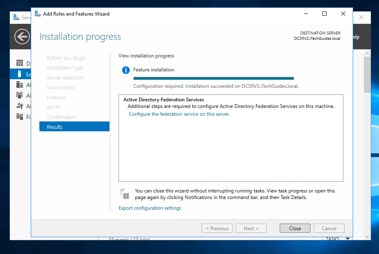The image size is (379, 254).
Task: Click the close-wizard notification hint text
Action: 235,194
